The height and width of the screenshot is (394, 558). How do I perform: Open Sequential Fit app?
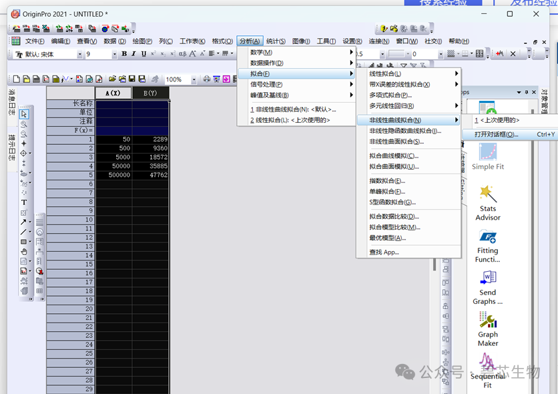487,371
